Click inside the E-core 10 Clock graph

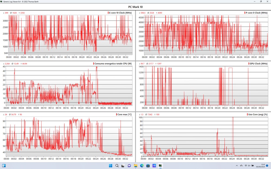coord(70,35)
